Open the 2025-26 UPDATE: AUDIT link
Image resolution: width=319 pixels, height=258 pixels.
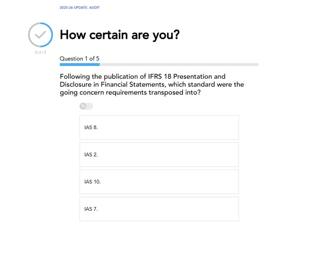click(x=80, y=8)
